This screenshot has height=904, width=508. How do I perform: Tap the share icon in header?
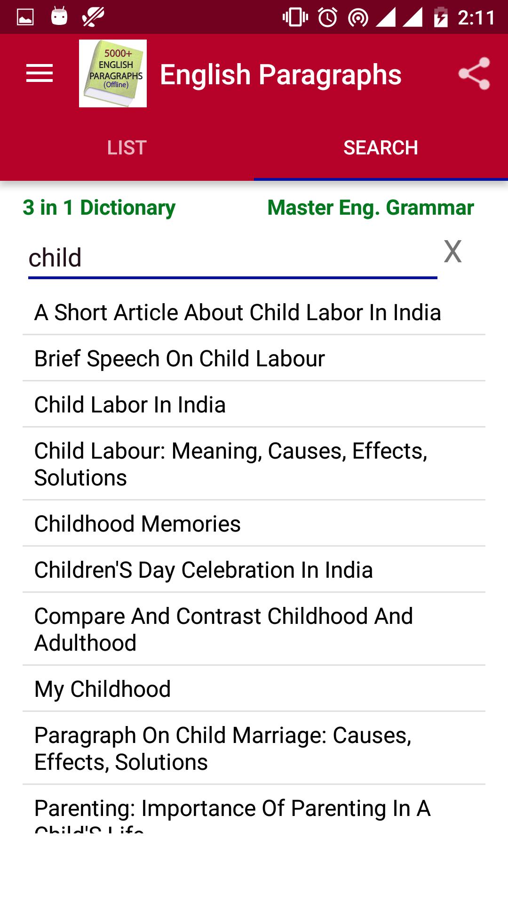pos(474,73)
